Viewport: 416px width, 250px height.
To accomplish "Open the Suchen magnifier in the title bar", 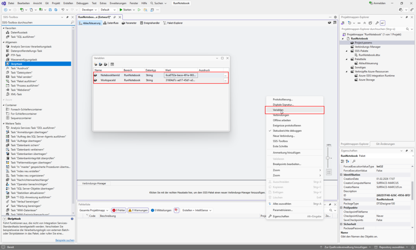I will pos(152,3).
